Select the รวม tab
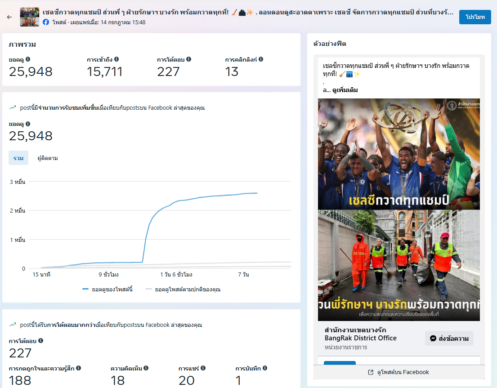This screenshot has width=497, height=388. point(18,158)
